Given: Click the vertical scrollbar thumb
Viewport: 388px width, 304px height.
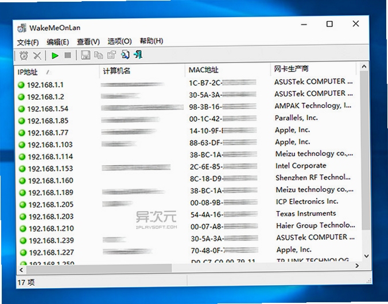Looking at the screenshot, I should (364, 150).
